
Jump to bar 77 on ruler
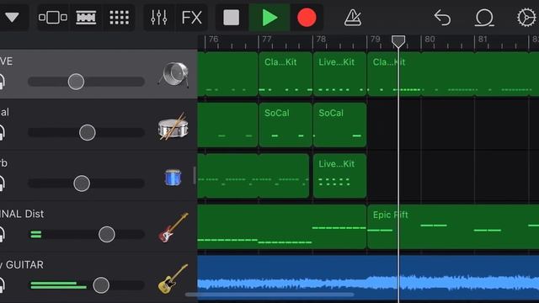[x=267, y=40]
